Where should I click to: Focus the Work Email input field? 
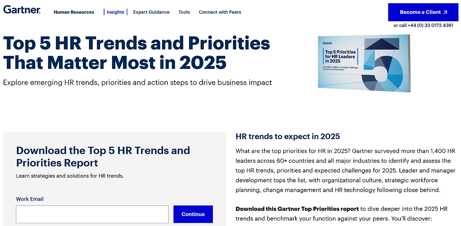92,214
